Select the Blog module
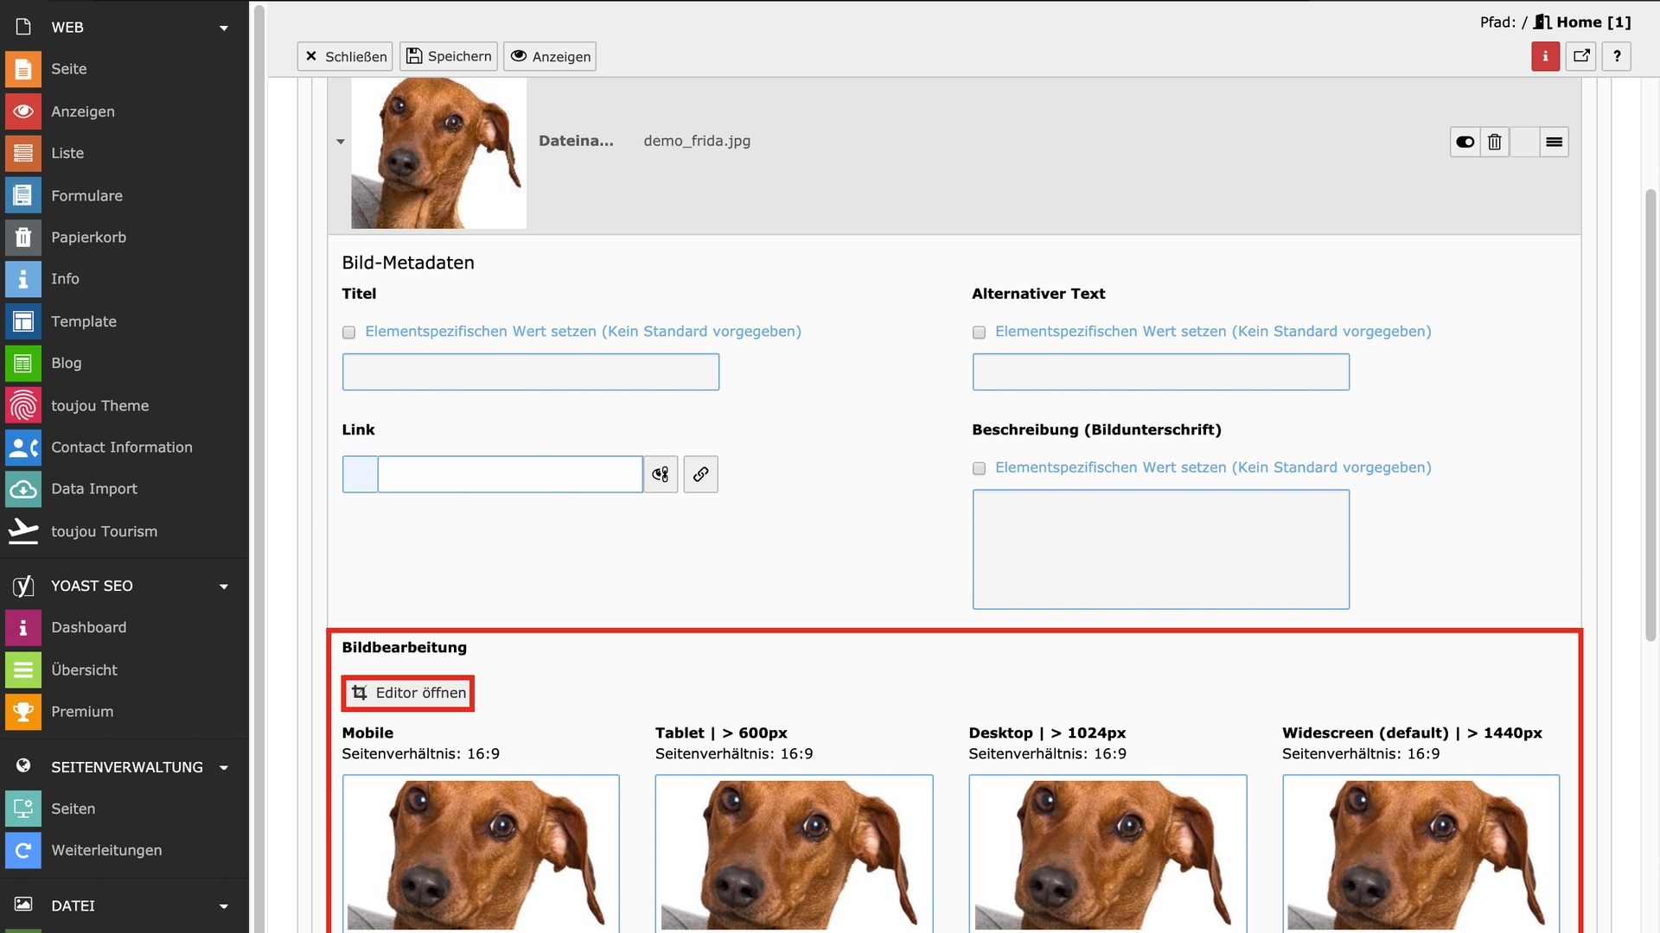 click(x=66, y=364)
